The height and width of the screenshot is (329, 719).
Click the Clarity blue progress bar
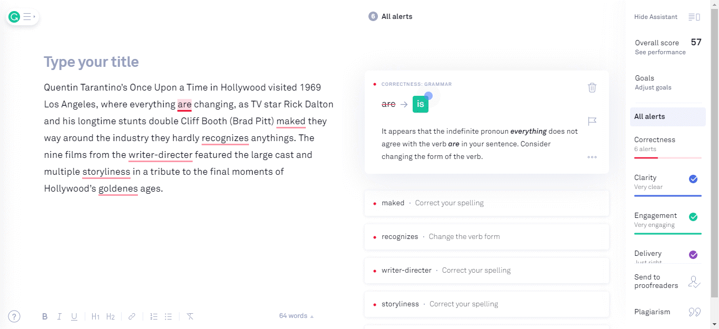[668, 195]
